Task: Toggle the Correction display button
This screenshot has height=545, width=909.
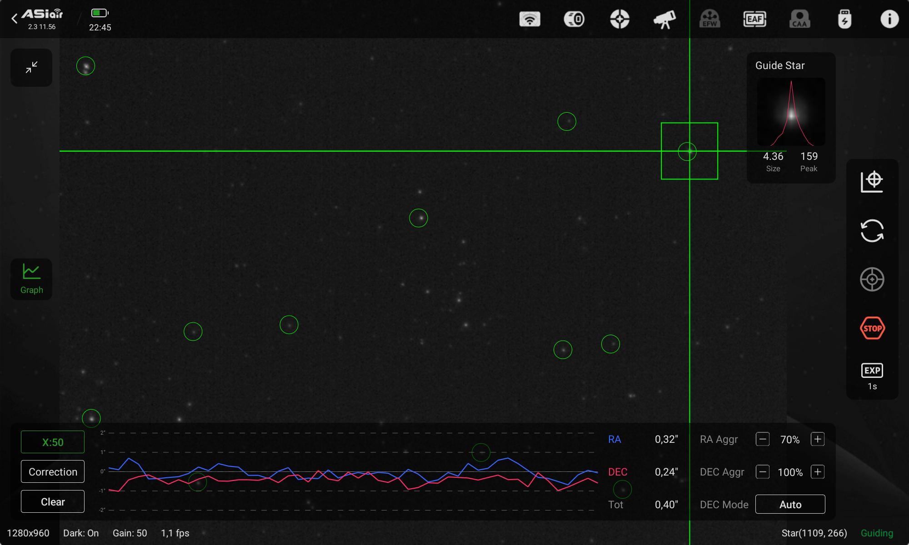Action: point(53,471)
